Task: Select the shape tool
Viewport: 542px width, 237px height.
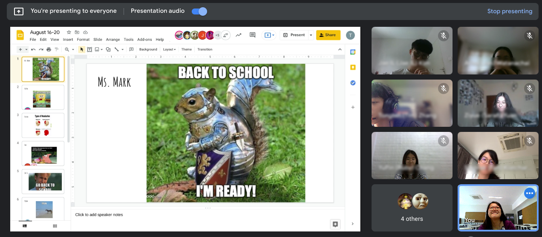Action: [x=108, y=49]
